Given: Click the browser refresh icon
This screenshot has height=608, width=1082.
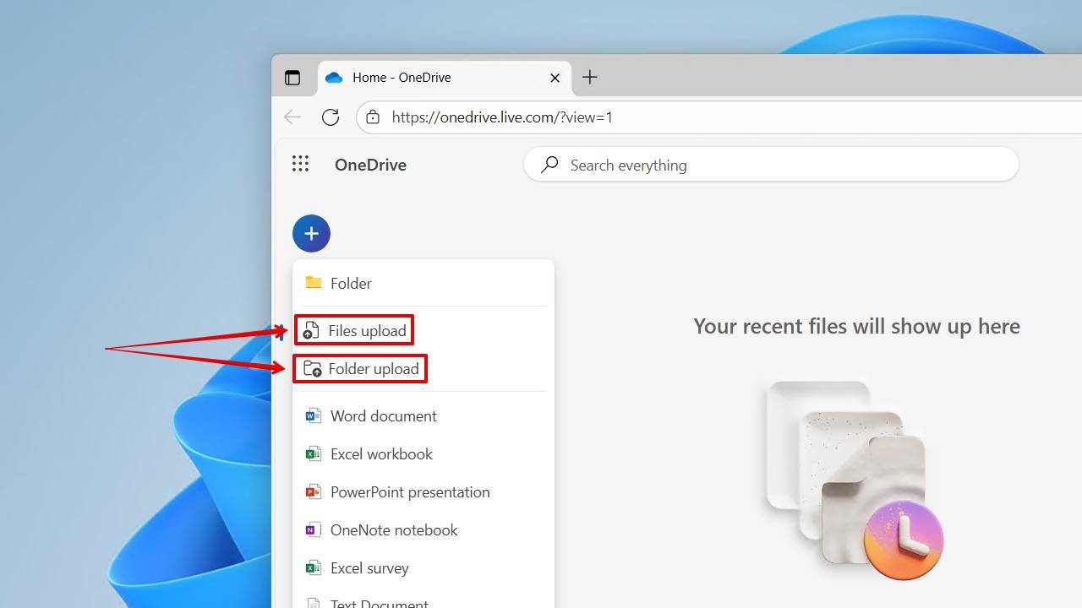Looking at the screenshot, I should [331, 117].
